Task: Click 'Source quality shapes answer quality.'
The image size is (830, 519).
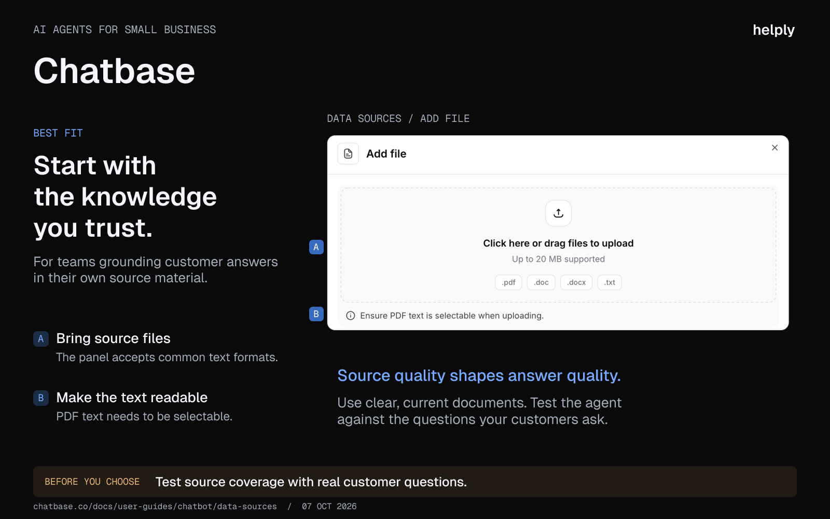Action: point(479,375)
